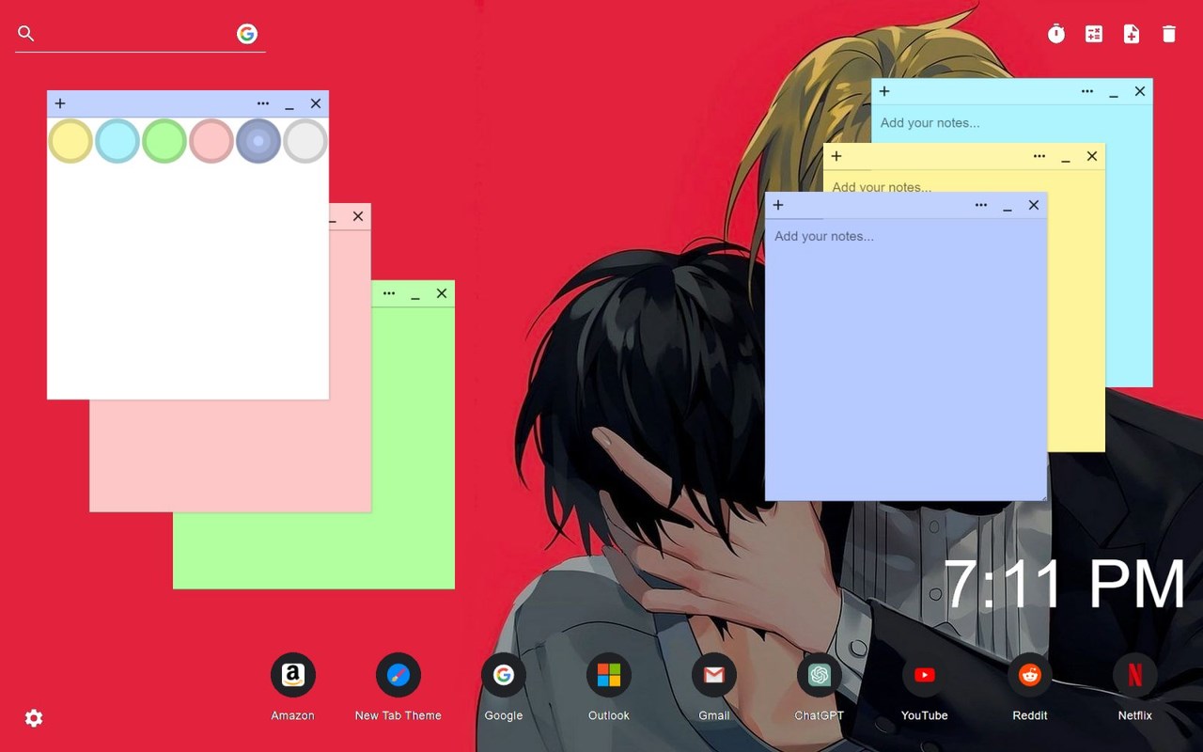1203x752 pixels.
Task: Click the plus button on the yellow note
Action: point(836,156)
